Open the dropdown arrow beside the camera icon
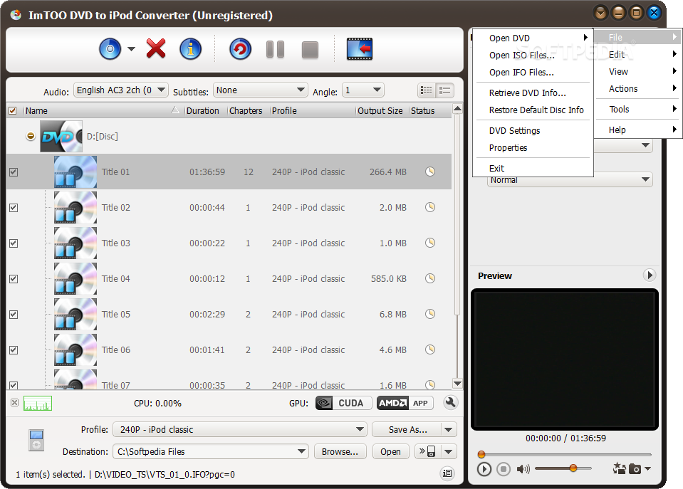683x489 pixels. point(647,469)
